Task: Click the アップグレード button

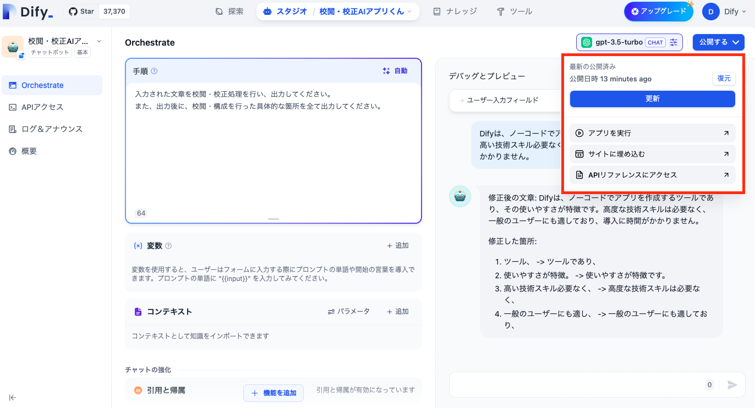Action: click(659, 11)
